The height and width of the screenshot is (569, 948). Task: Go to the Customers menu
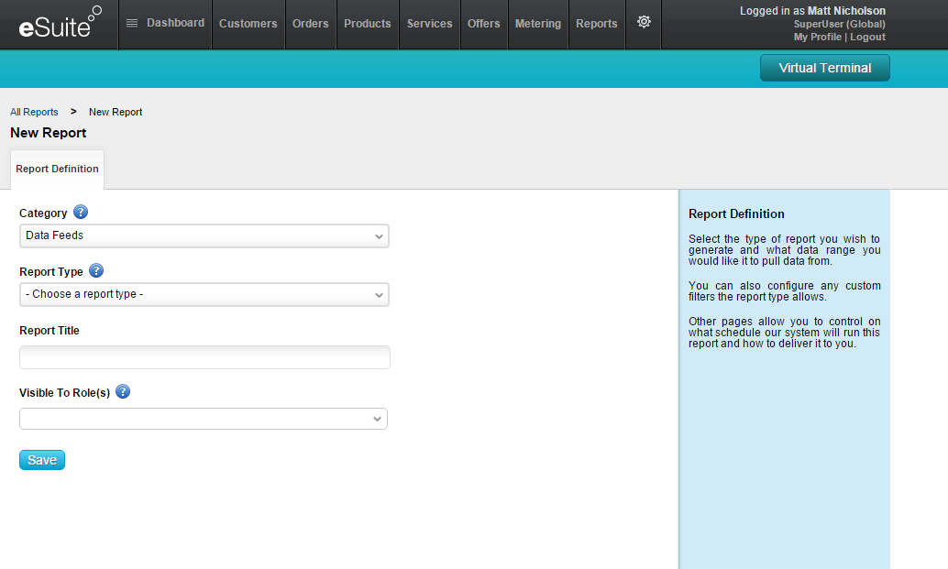(248, 24)
